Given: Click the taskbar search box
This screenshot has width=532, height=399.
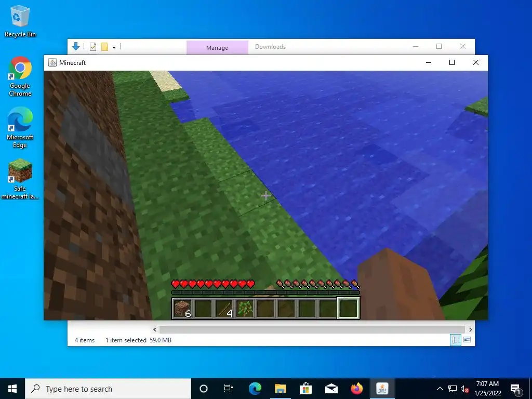Looking at the screenshot, I should pos(108,389).
